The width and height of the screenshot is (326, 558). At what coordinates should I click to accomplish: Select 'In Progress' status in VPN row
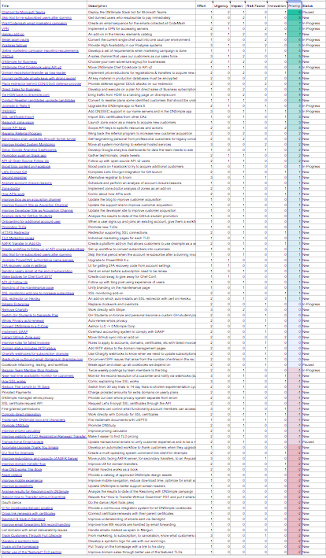(313, 29)
